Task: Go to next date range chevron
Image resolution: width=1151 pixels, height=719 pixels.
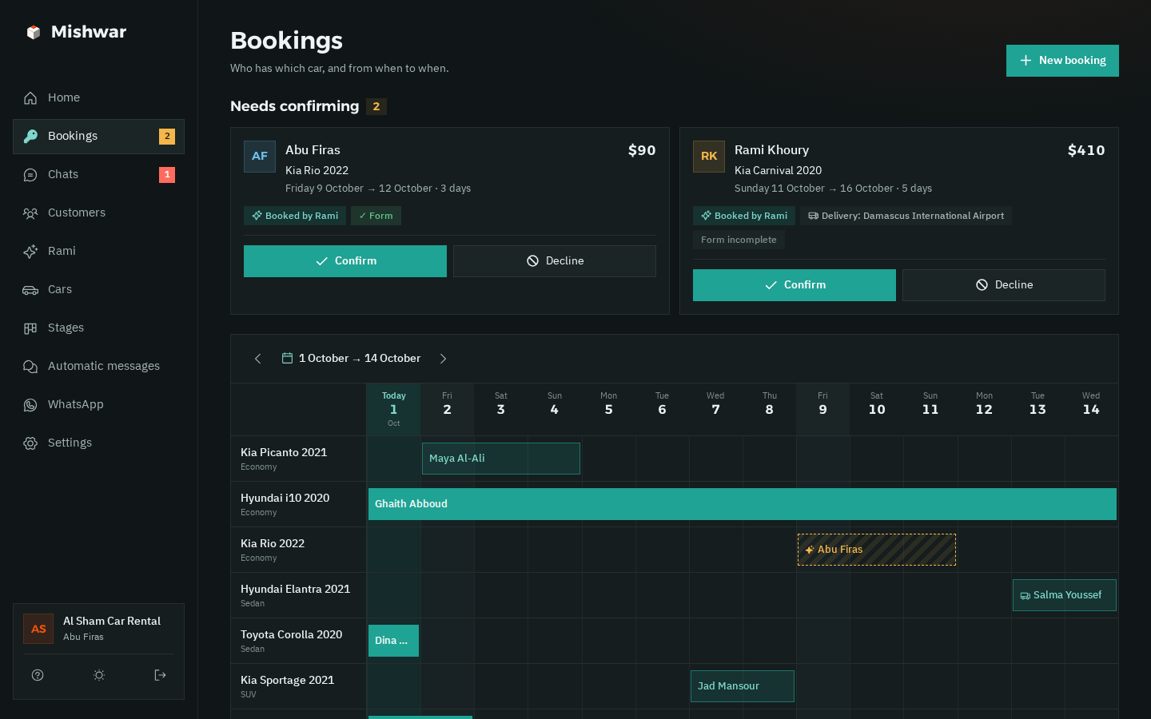Action: [x=443, y=359]
